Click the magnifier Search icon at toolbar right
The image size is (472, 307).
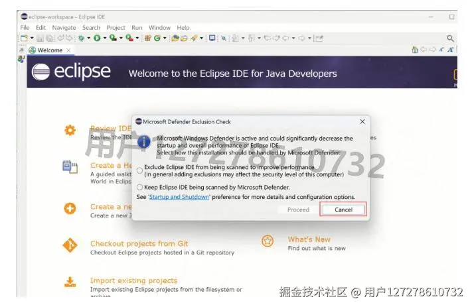(x=450, y=38)
